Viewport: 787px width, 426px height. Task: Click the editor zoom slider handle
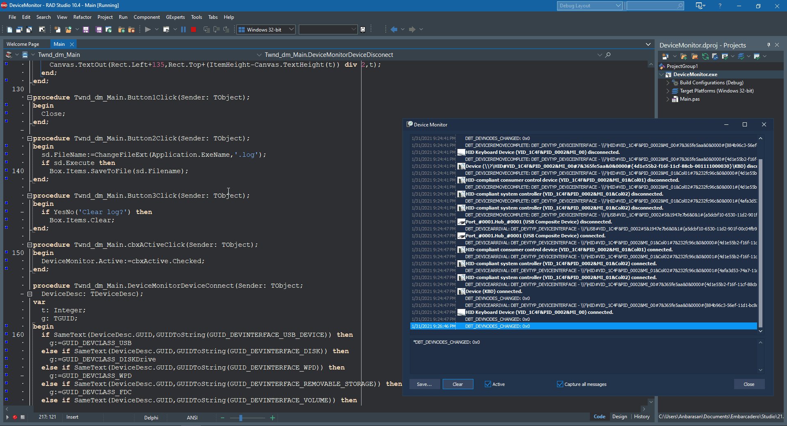(x=241, y=418)
